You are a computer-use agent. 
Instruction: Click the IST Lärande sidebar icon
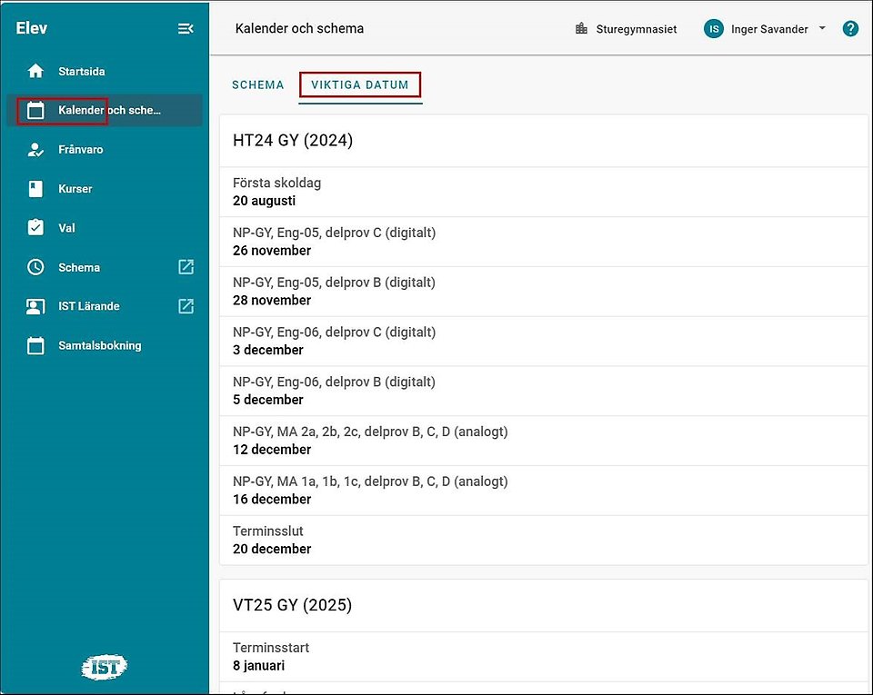click(x=35, y=306)
